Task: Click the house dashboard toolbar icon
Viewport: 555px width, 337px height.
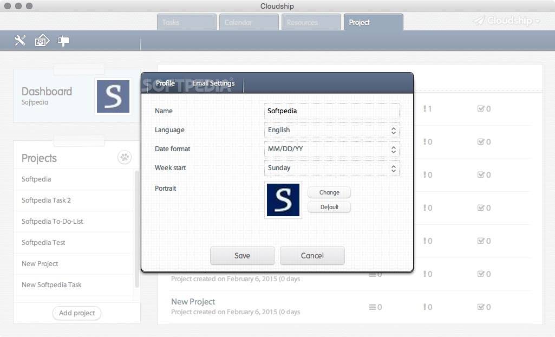Action: (x=42, y=41)
